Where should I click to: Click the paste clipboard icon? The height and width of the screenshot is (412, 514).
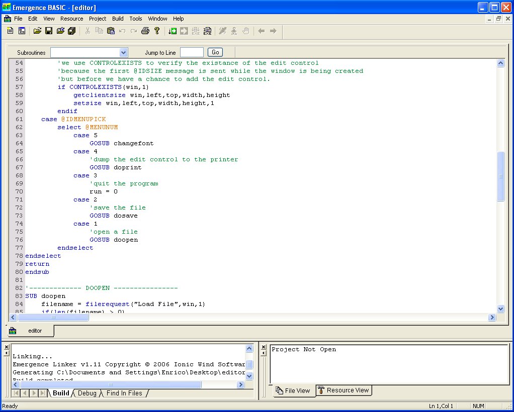click(111, 31)
